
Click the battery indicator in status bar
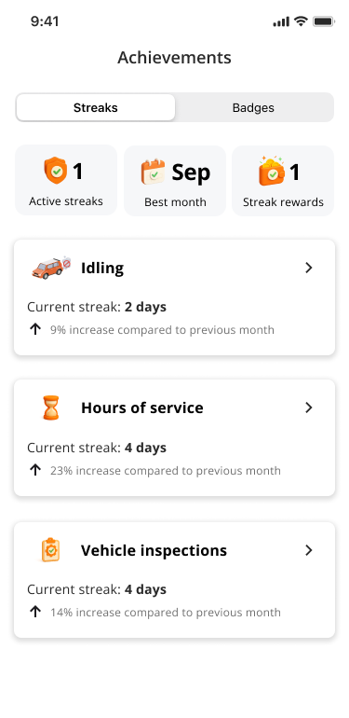324,21
